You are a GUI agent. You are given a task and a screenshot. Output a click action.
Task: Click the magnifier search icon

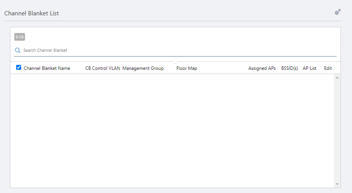[17, 50]
